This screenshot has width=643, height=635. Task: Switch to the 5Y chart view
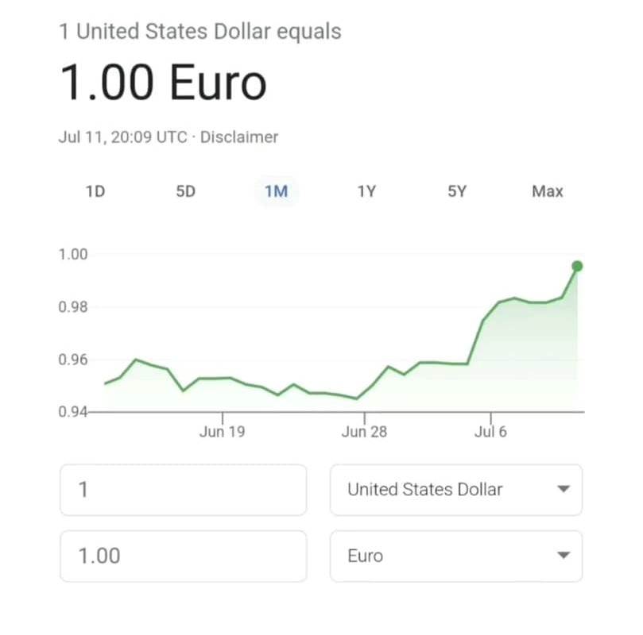point(457,191)
